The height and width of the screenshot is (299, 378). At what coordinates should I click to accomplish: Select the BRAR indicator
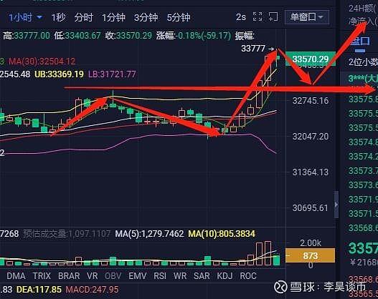click(69, 276)
